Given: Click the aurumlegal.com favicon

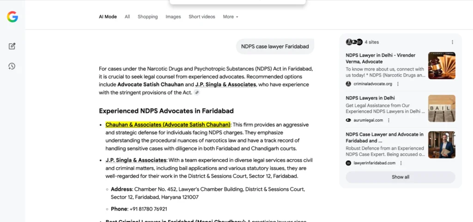Looking at the screenshot, I should tap(348, 120).
